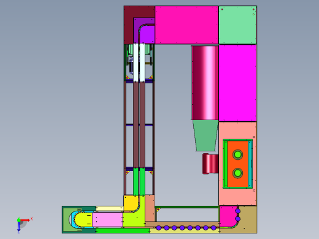Image resolution: width=319 pixels, height=239 pixels.
Task: Pick the right bright green vertical strip in the tower
Action: (x=142, y=182)
